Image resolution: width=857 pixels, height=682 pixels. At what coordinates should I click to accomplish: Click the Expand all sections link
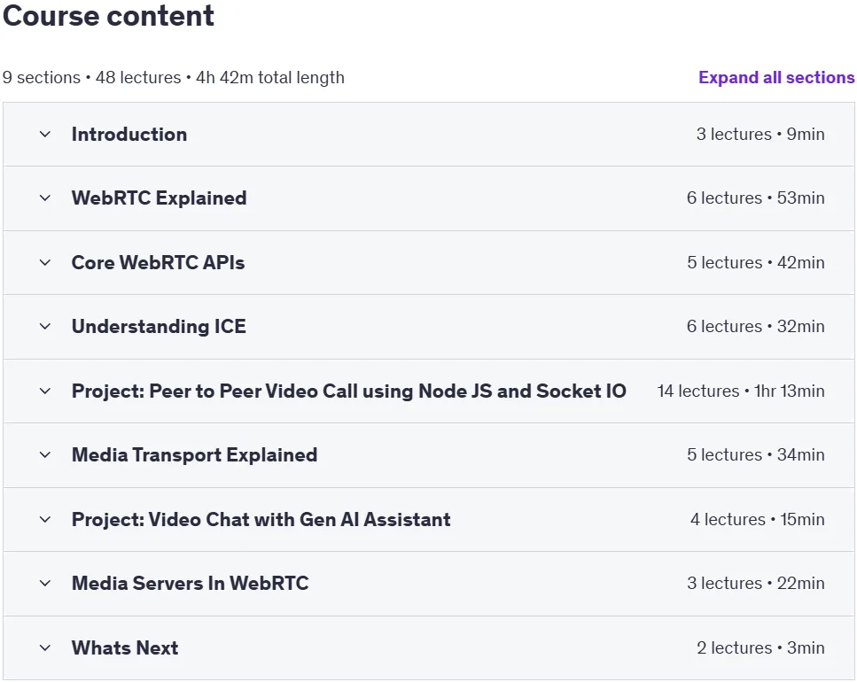776,78
